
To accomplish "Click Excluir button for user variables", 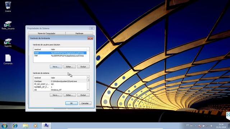I will pos(83,67).
